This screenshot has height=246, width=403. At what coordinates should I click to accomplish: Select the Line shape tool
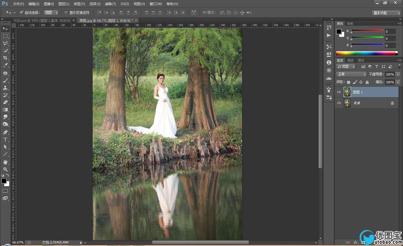5,154
